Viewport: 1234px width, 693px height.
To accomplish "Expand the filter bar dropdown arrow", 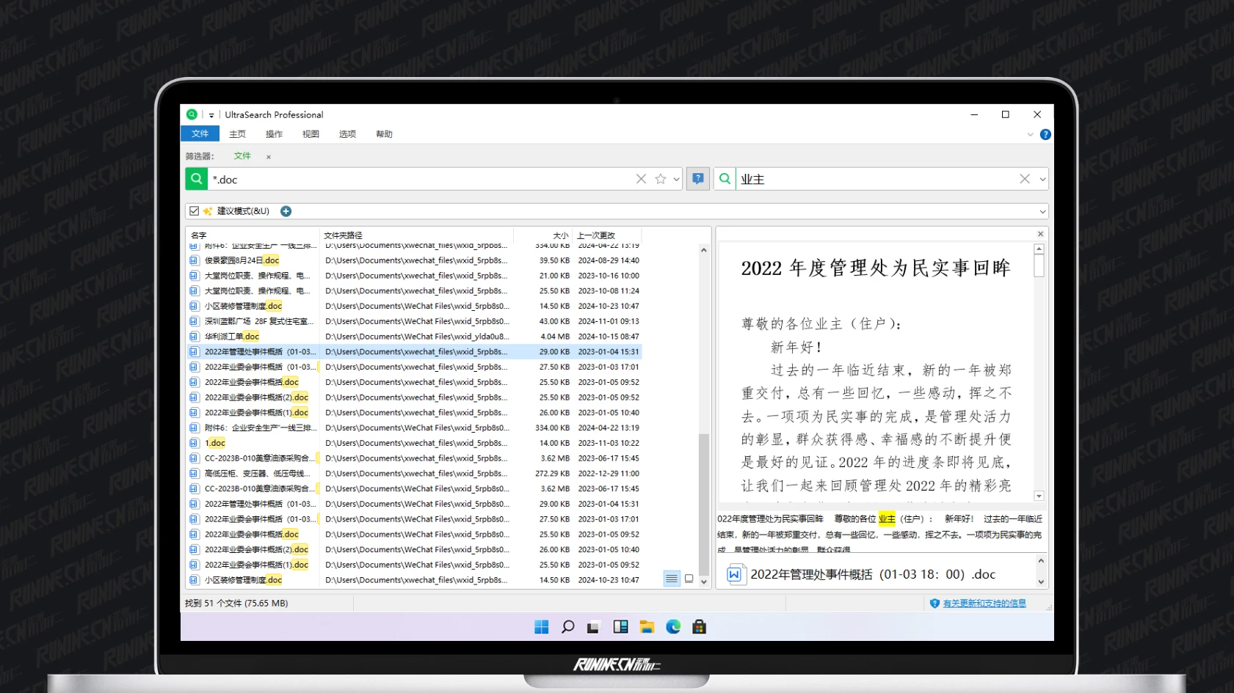I will click(1042, 211).
